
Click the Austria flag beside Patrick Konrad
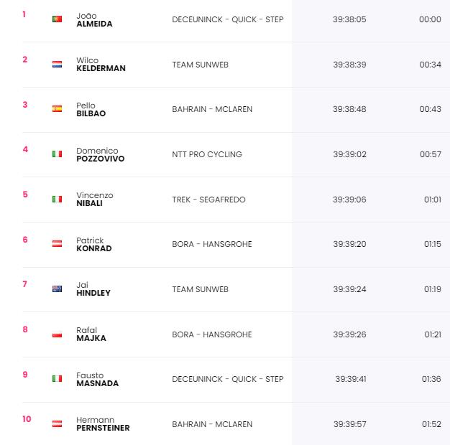(x=57, y=244)
